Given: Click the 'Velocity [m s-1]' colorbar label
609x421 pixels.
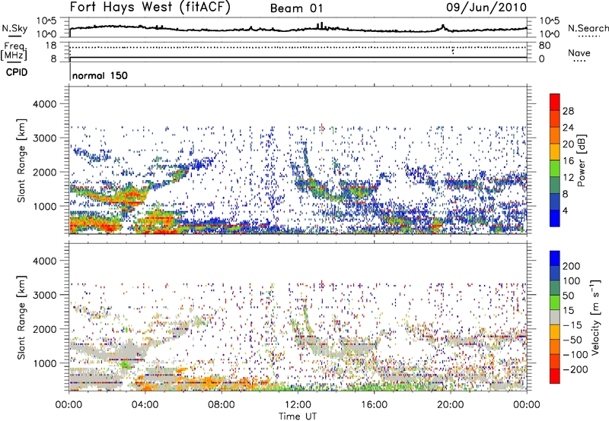Looking at the screenshot, I should pos(595,317).
